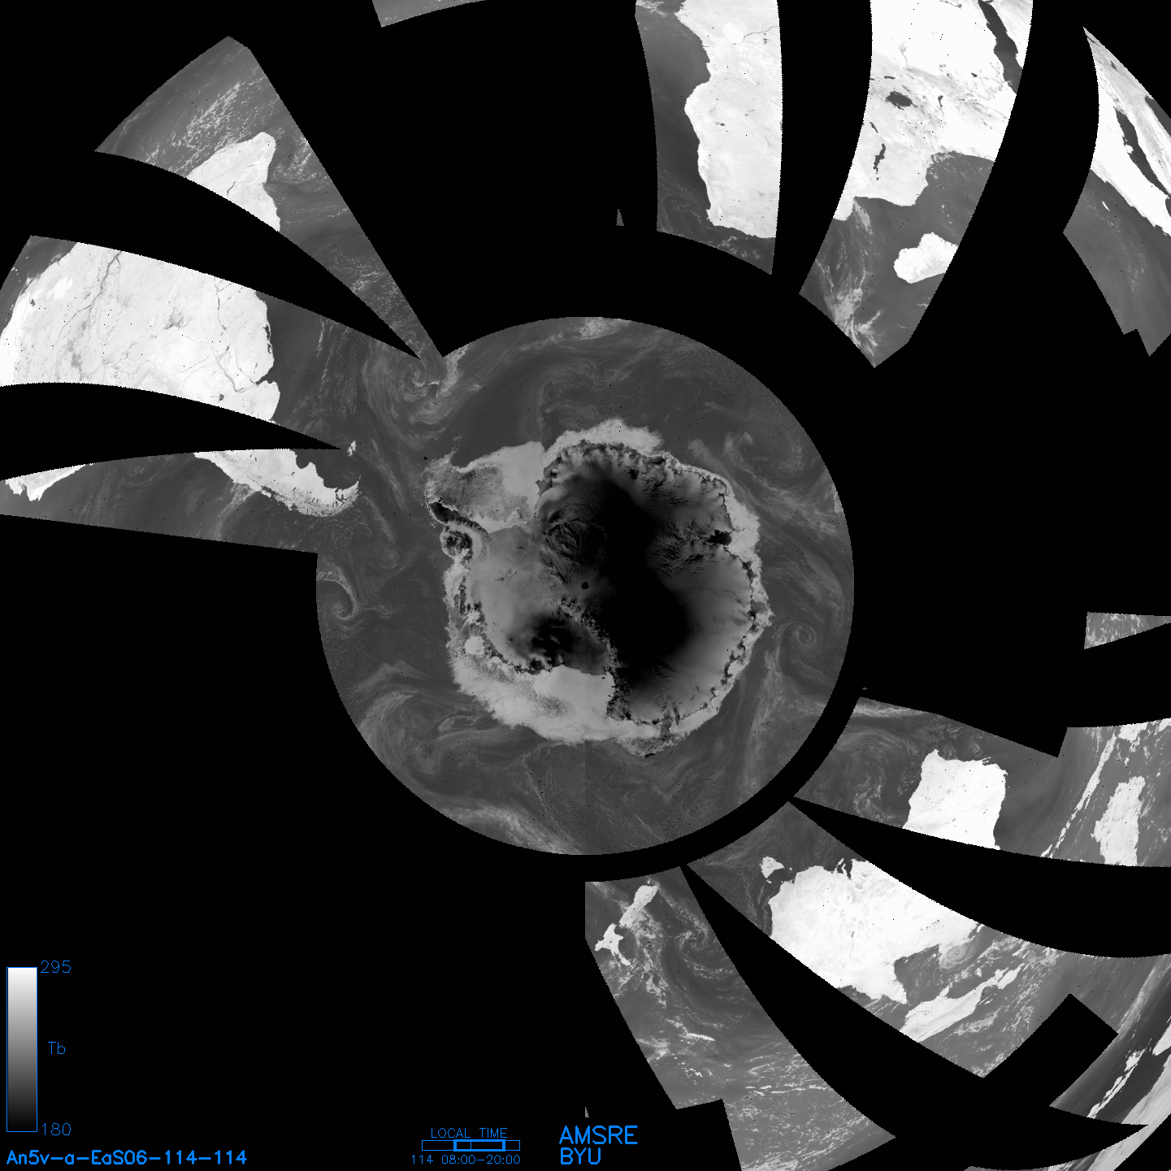Viewport: 1171px width, 1171px height.
Task: Click the local time range bar
Action: (x=471, y=1145)
